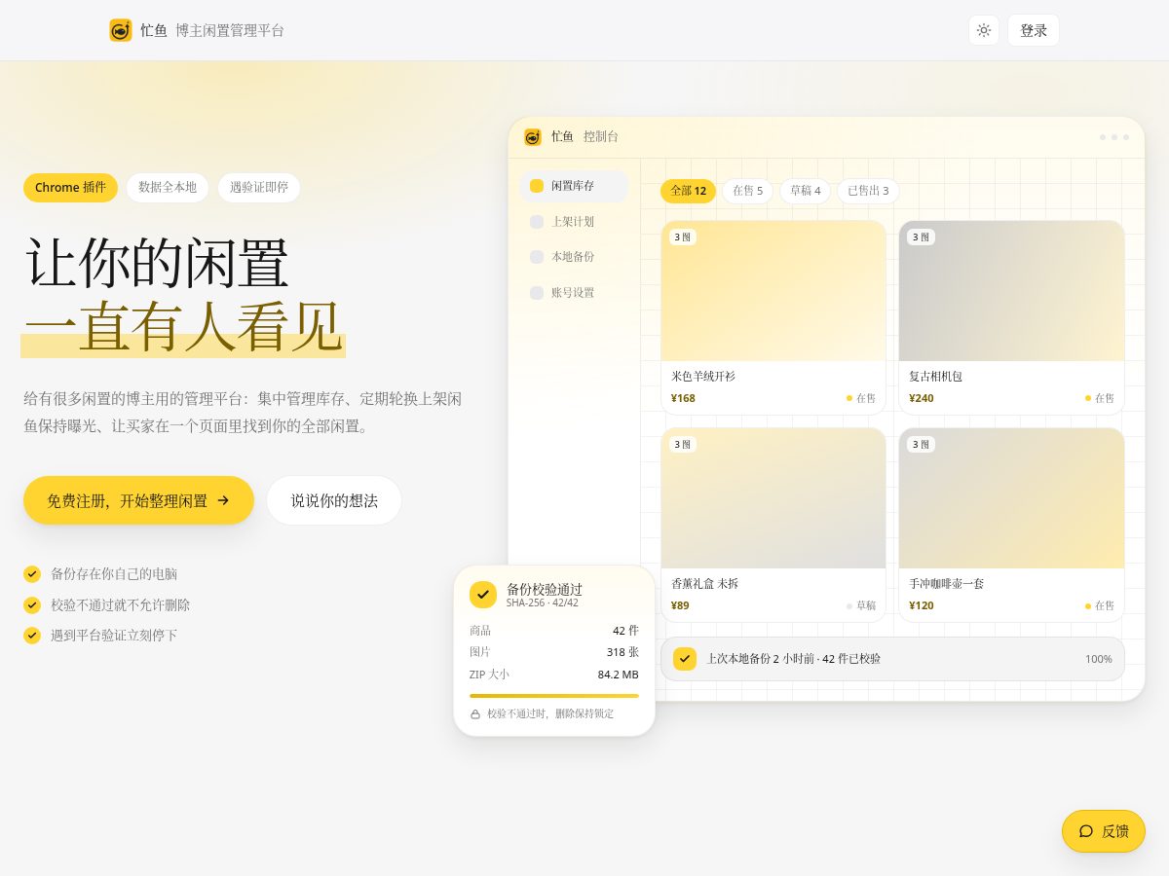Click 在售 status on 手冲咖啡壶一套 card
This screenshot has height=876, width=1169.
[x=1100, y=605]
